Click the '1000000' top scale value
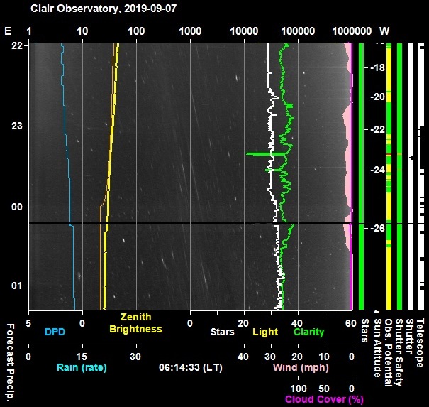This screenshot has width=429, height=407. click(352, 31)
